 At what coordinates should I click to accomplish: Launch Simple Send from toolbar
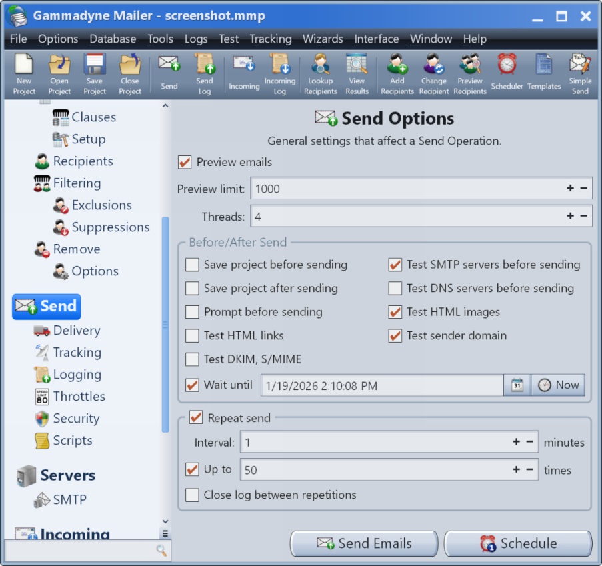[580, 74]
